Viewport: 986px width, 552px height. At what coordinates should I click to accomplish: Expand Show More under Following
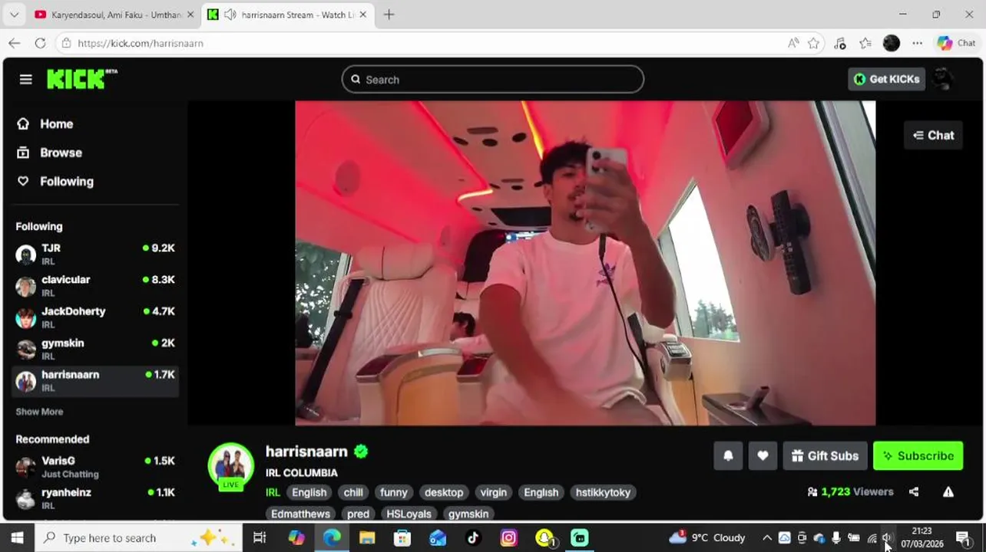(x=39, y=412)
